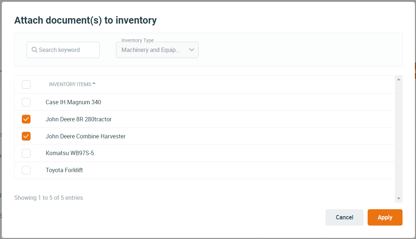Click the scrollbar up arrow

[x=399, y=80]
